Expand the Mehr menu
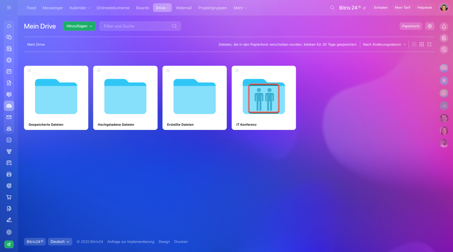Screen dimensions: 453x252 pyautogui.click(x=240, y=8)
